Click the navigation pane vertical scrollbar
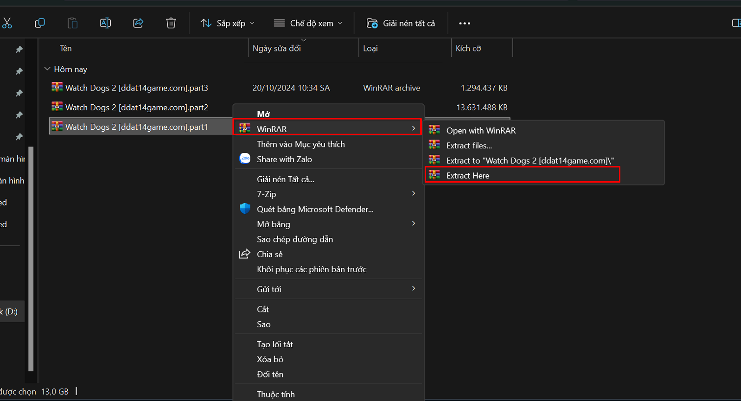 [x=31, y=259]
